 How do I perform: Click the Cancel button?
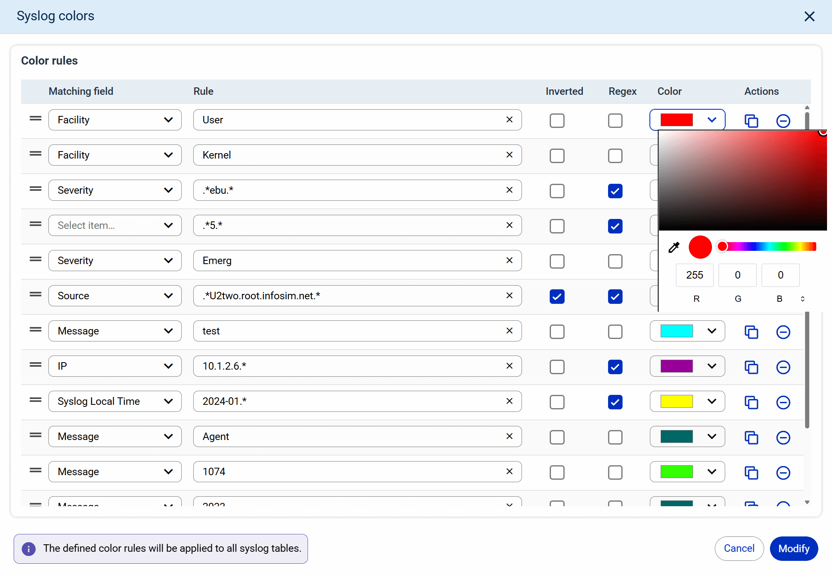coord(739,548)
